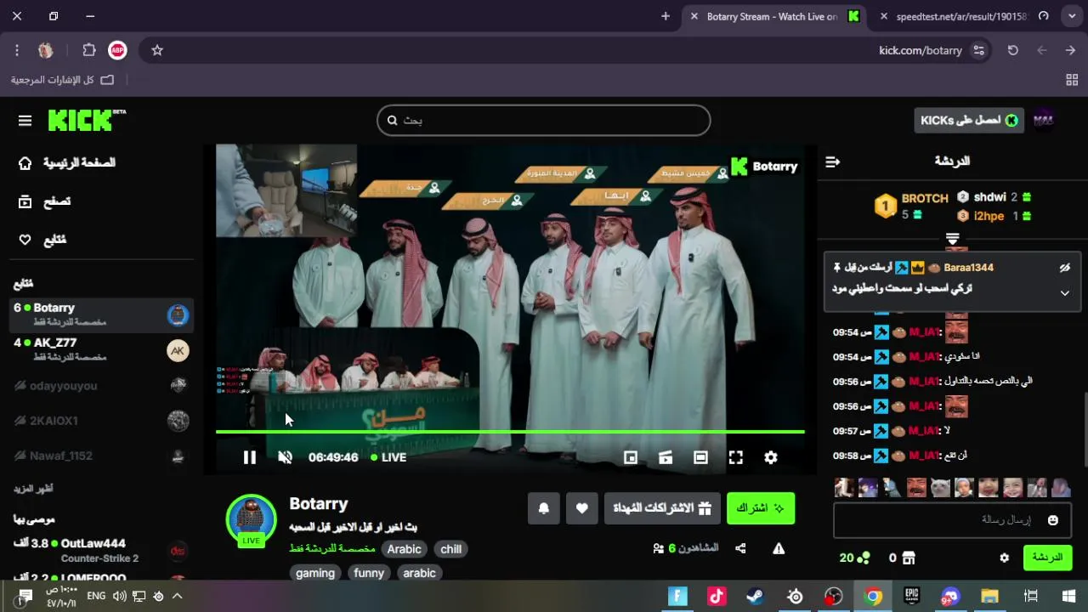Click green الدردشة send chat button
Viewport: 1088px width, 612px height.
click(x=1047, y=558)
